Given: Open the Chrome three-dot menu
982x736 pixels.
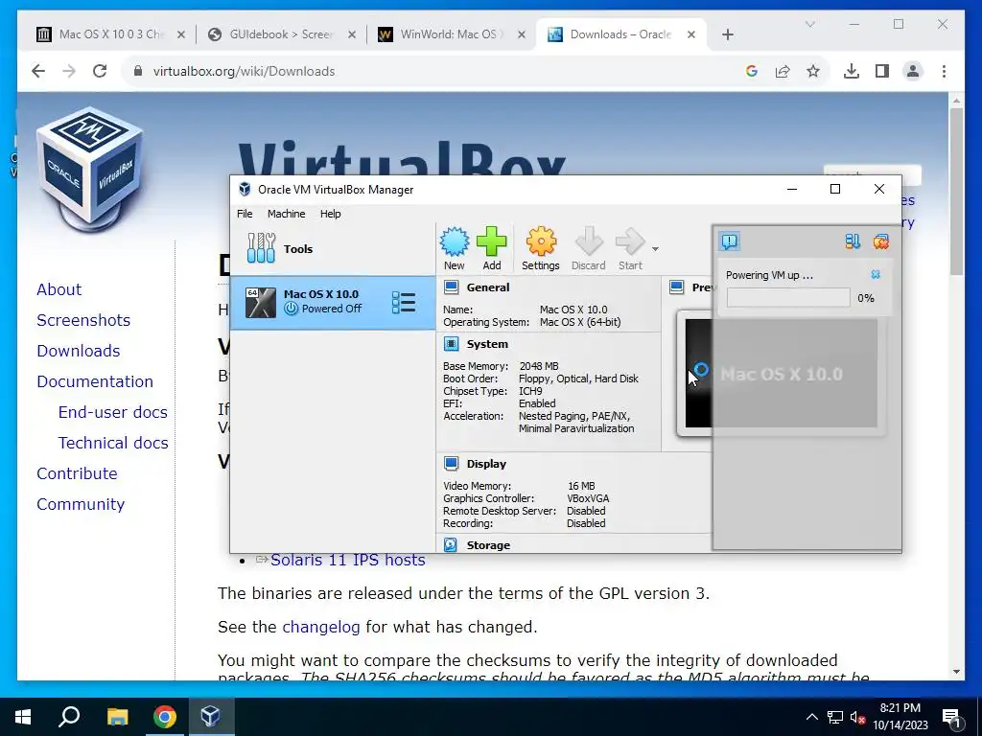Looking at the screenshot, I should point(944,71).
